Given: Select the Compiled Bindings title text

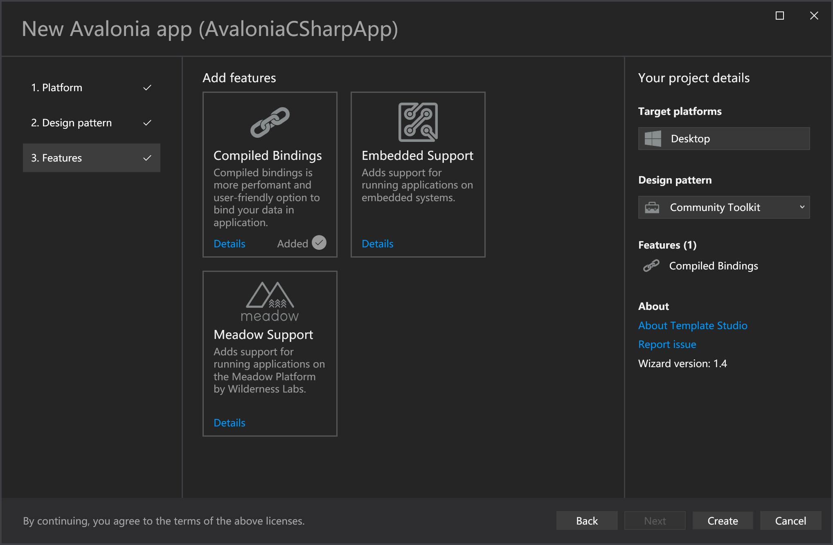Looking at the screenshot, I should click(x=268, y=155).
